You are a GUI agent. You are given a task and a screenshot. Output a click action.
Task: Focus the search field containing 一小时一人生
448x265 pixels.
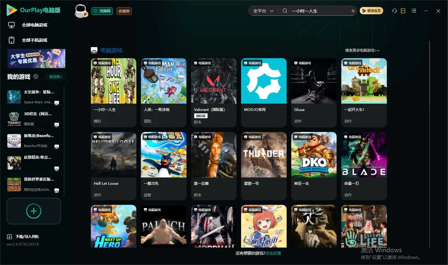point(320,11)
